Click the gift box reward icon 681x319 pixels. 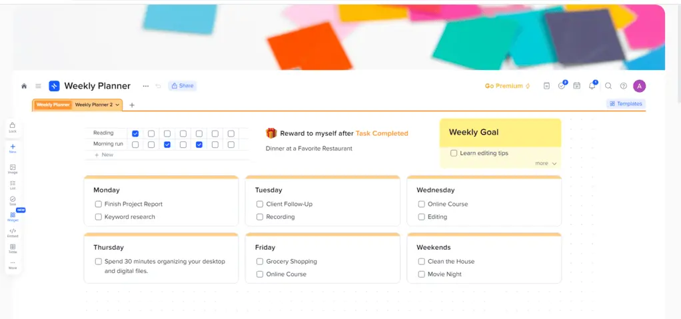[x=271, y=133]
